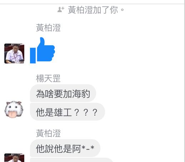Select the message bubble "他是雄工？？？"

67,112
